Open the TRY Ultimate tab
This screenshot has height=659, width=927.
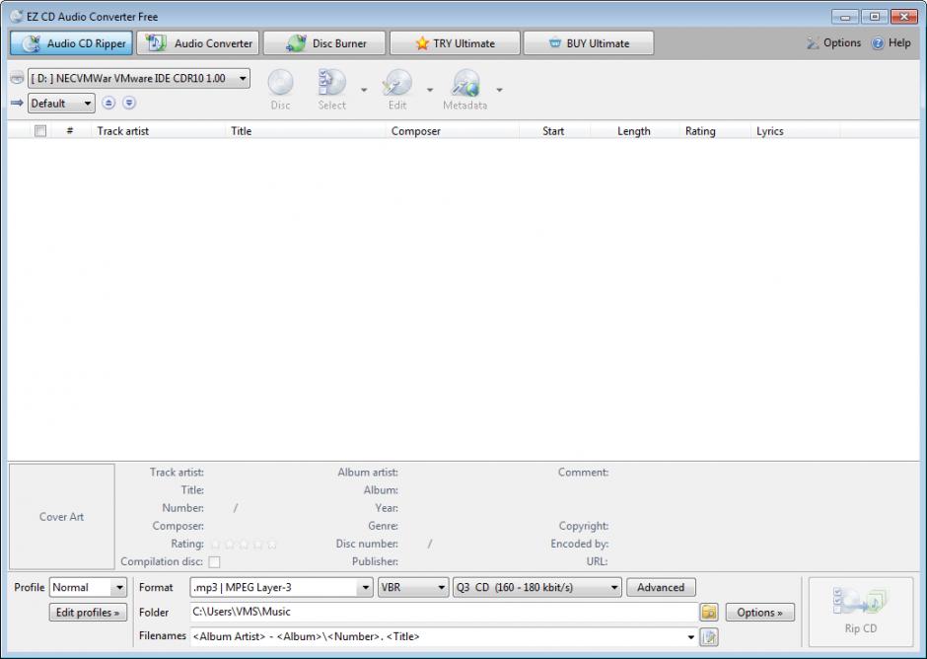[x=455, y=43]
